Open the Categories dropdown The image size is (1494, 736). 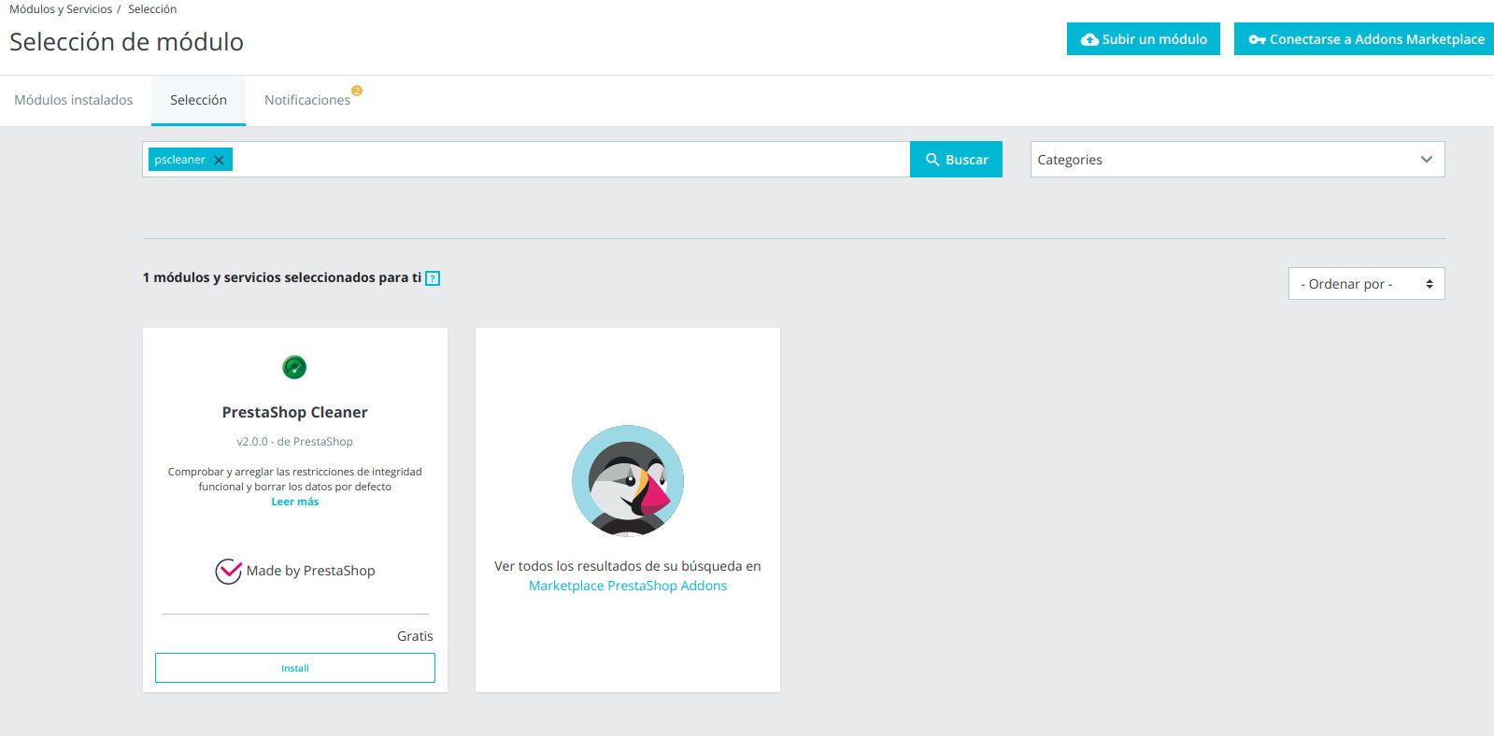[1237, 160]
